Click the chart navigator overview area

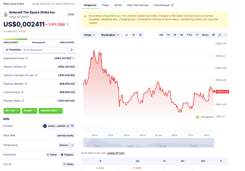(x=149, y=143)
